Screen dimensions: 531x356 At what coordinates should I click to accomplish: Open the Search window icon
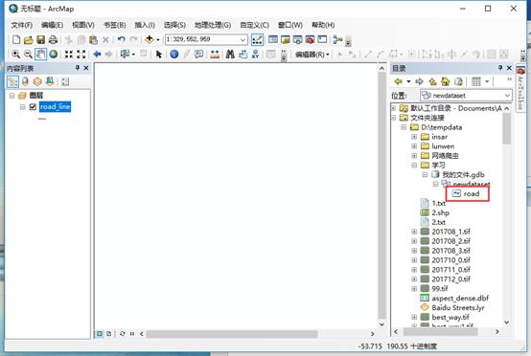[297, 39]
